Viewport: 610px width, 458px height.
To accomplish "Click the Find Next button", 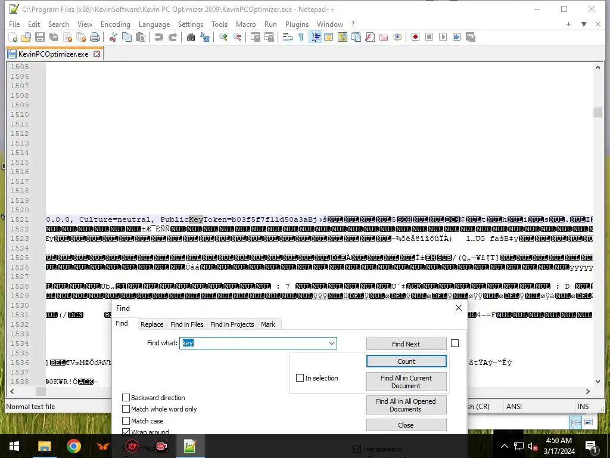I will pos(406,344).
